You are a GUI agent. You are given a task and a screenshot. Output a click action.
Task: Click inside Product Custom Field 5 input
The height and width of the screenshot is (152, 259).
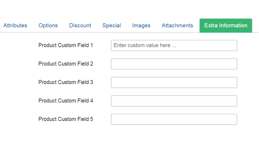(174, 119)
